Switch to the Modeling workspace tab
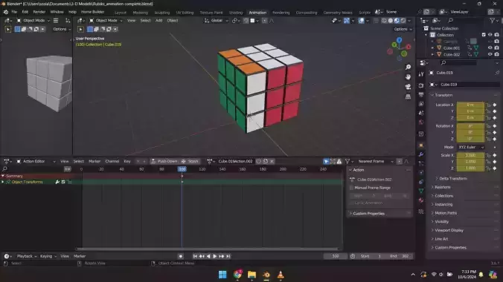503x282 pixels. [140, 13]
